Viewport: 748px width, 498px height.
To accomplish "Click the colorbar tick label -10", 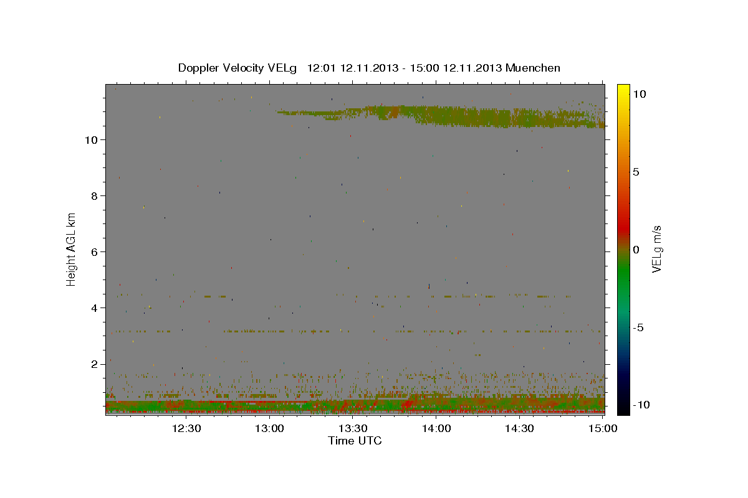I will click(x=642, y=405).
